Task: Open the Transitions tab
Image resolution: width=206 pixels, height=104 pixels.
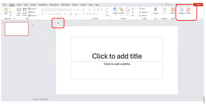Action: click(x=43, y=5)
